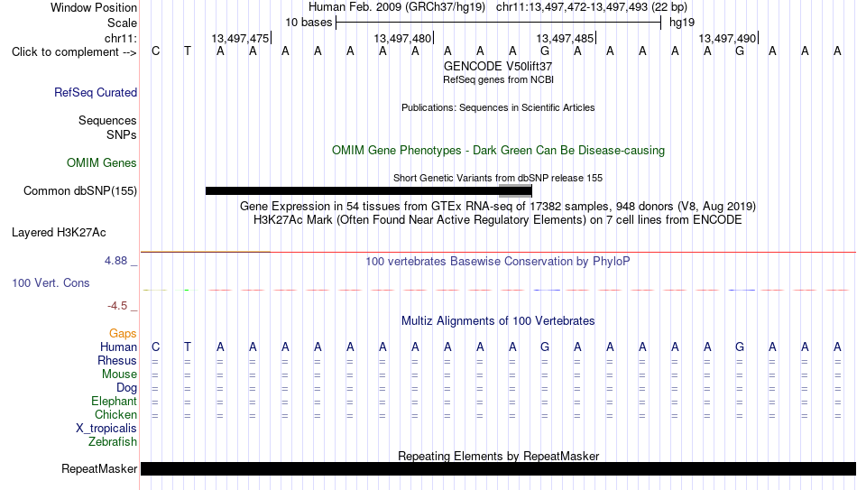Click 'Human Feb. 2009 (GRCh37/hg19)' assembly text
The width and height of the screenshot is (857, 490).
tap(397, 7)
